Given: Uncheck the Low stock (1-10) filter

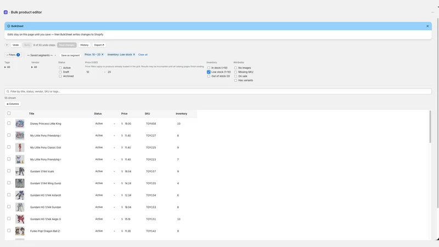Looking at the screenshot, I should pyautogui.click(x=209, y=72).
